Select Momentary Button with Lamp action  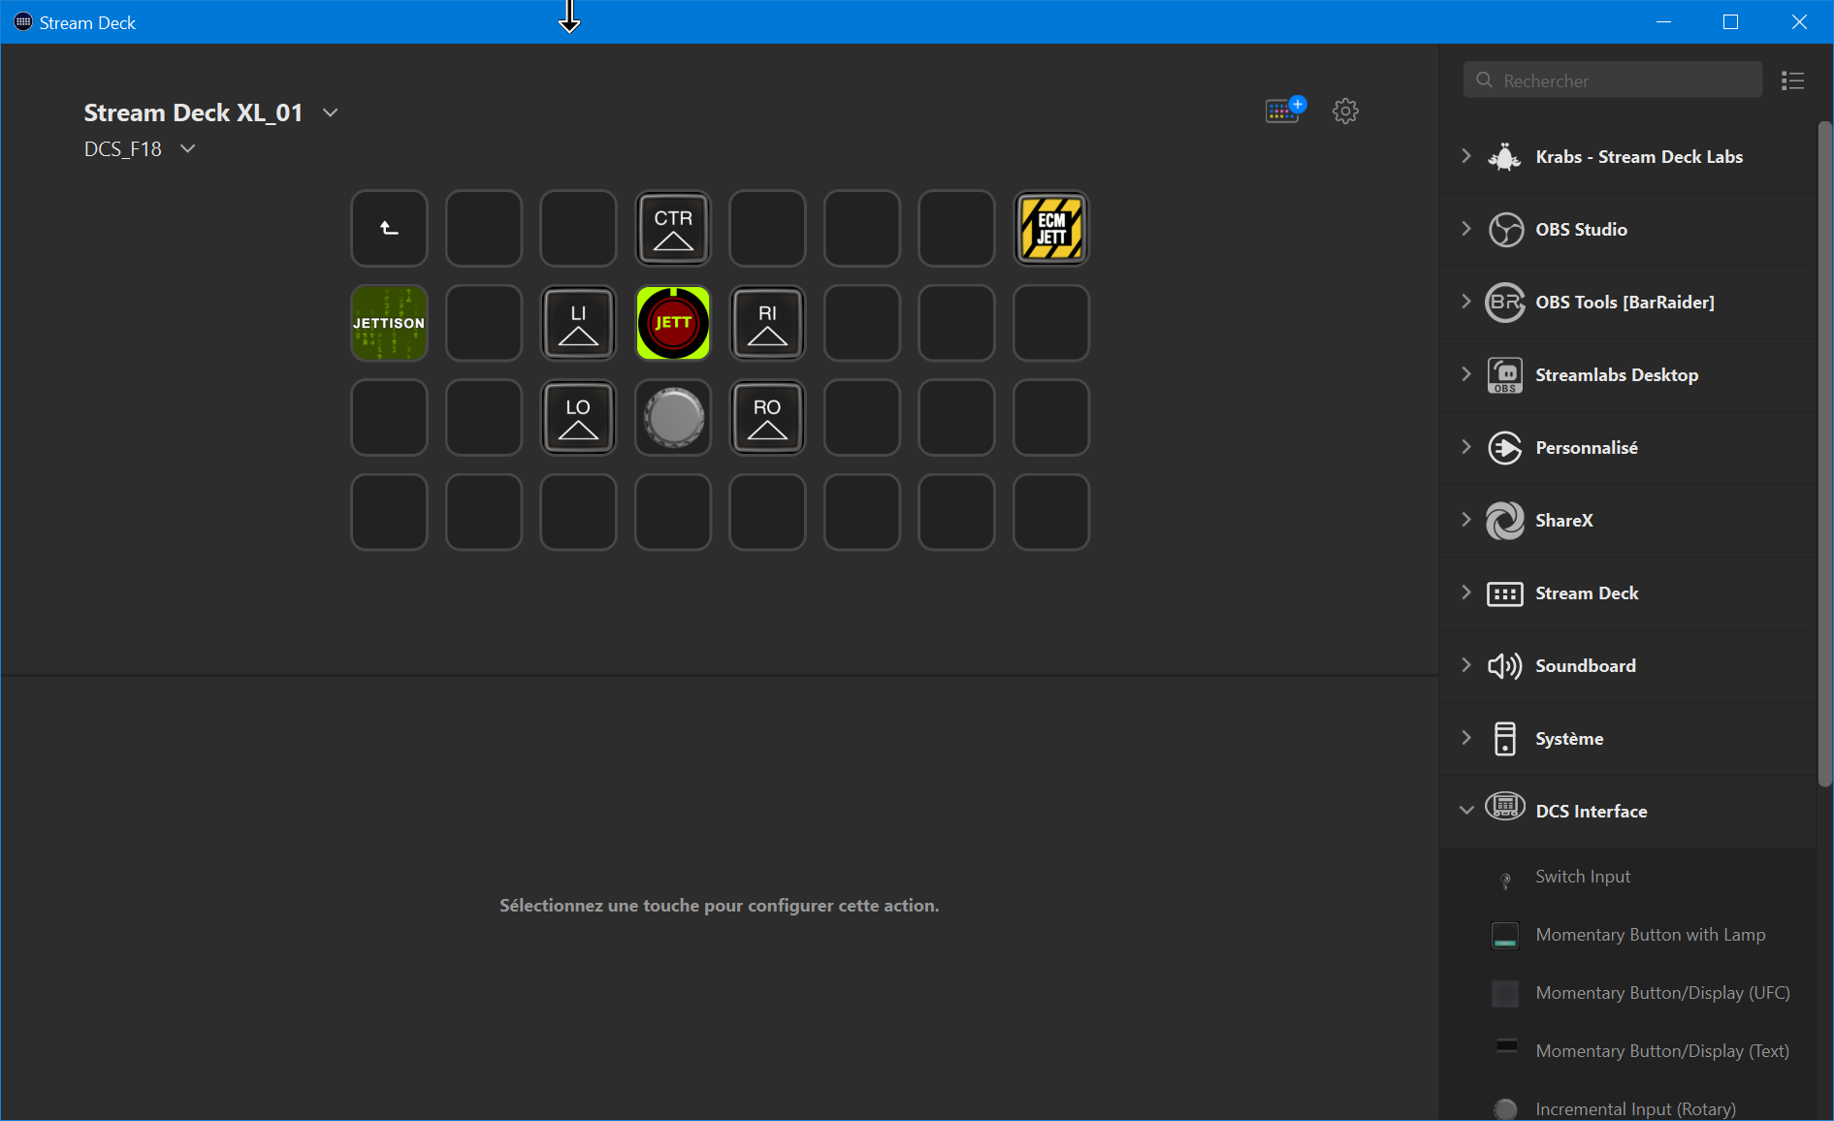coord(1650,935)
